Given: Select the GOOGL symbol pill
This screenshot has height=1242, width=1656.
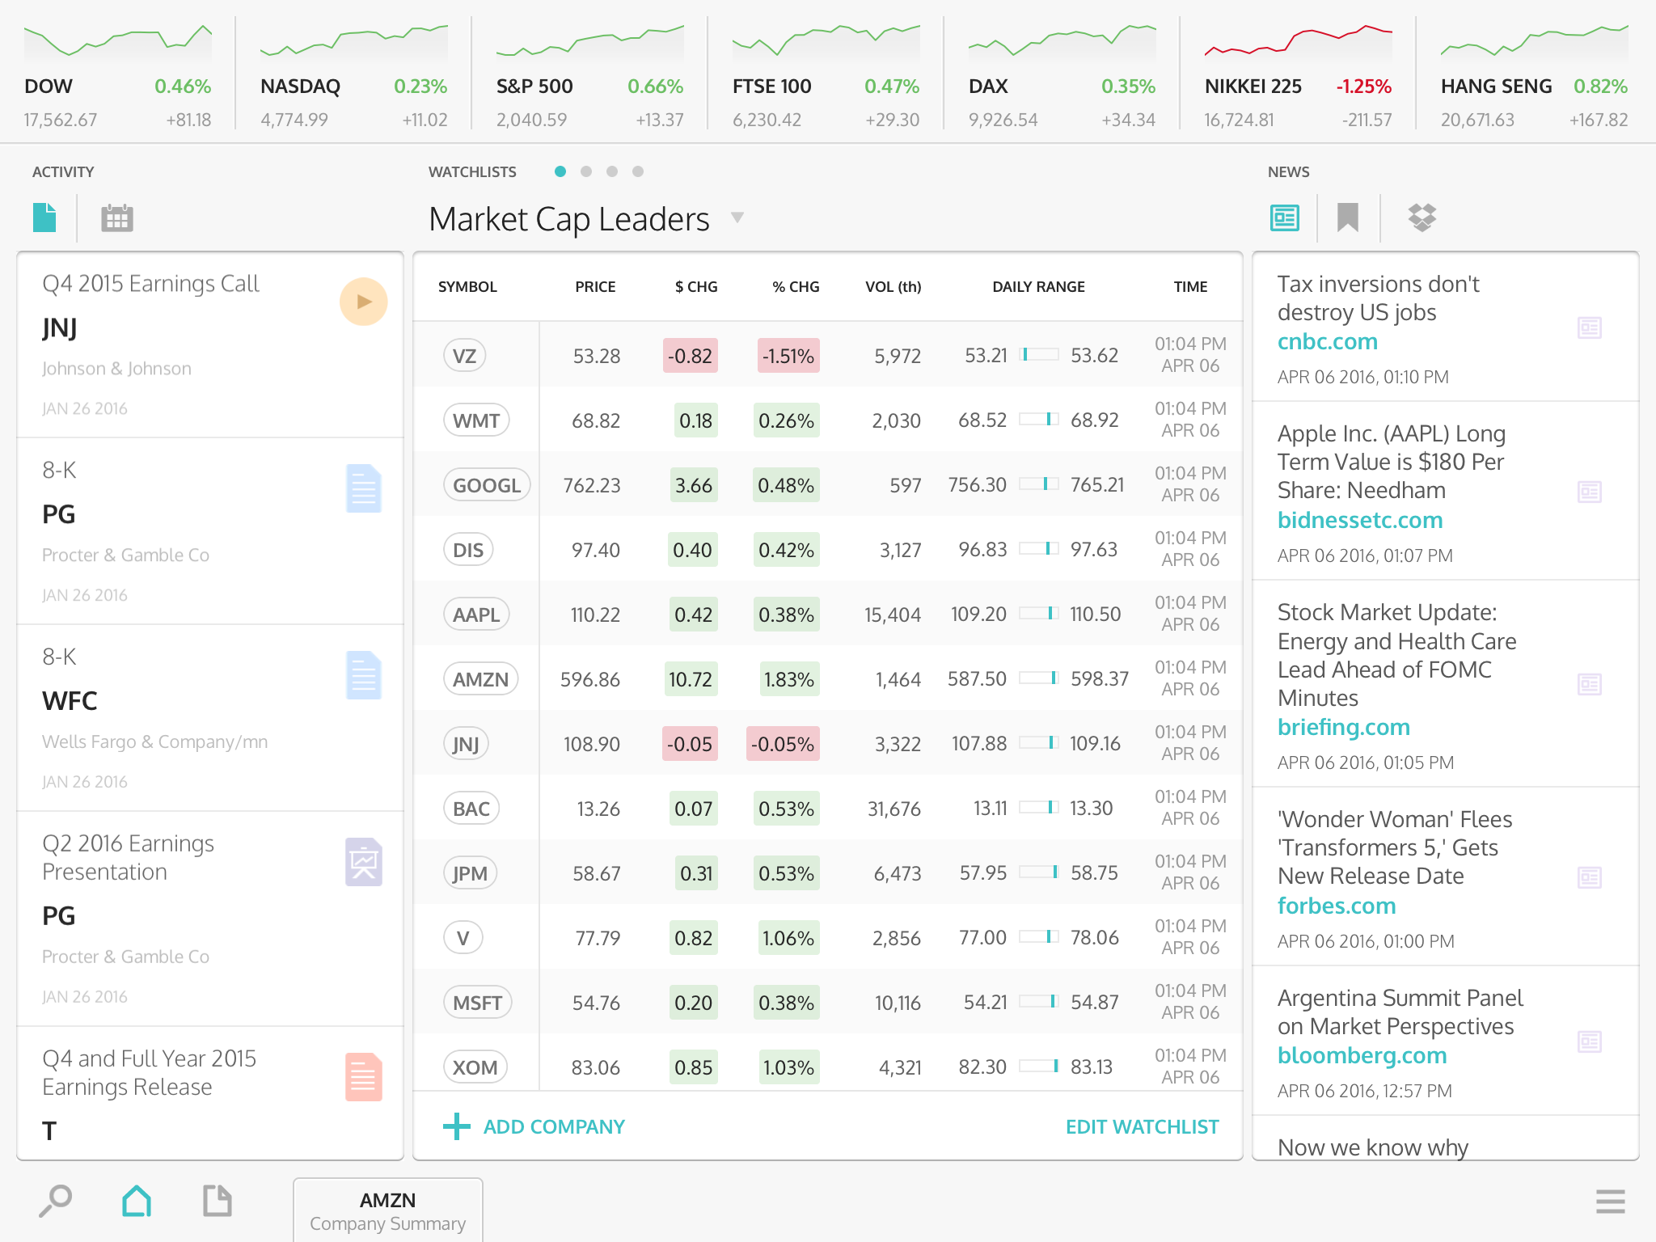Looking at the screenshot, I should [487, 485].
